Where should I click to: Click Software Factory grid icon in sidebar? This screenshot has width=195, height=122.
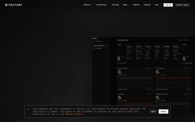tap(95, 46)
